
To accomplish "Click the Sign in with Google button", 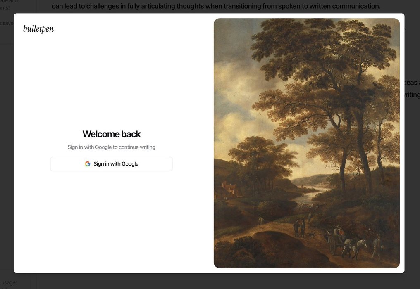I will click(112, 164).
